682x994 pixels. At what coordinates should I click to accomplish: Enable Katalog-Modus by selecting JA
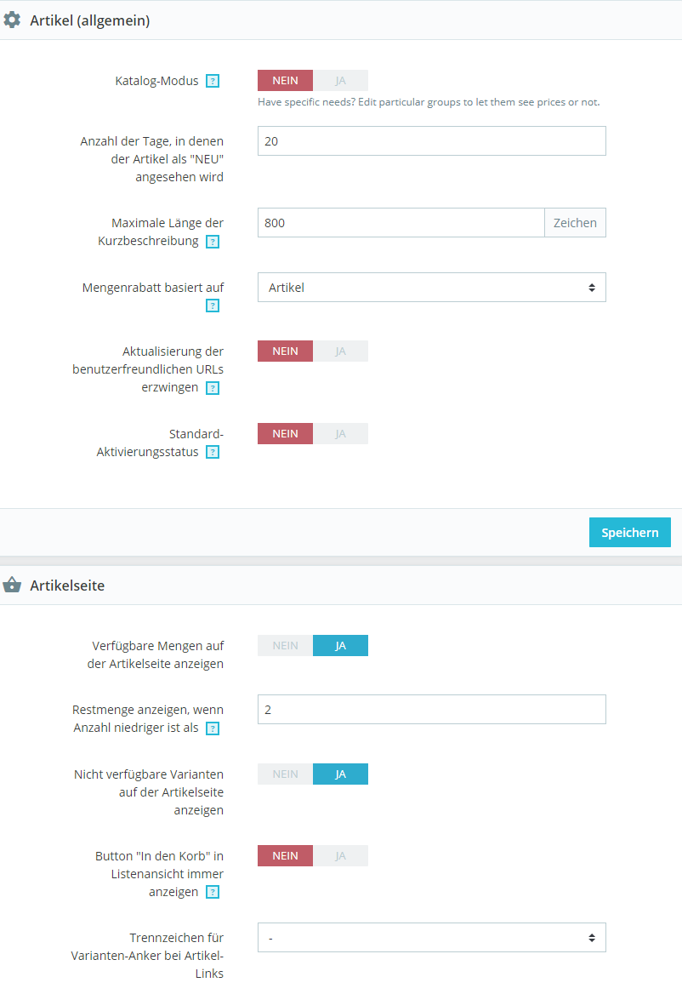coord(341,81)
